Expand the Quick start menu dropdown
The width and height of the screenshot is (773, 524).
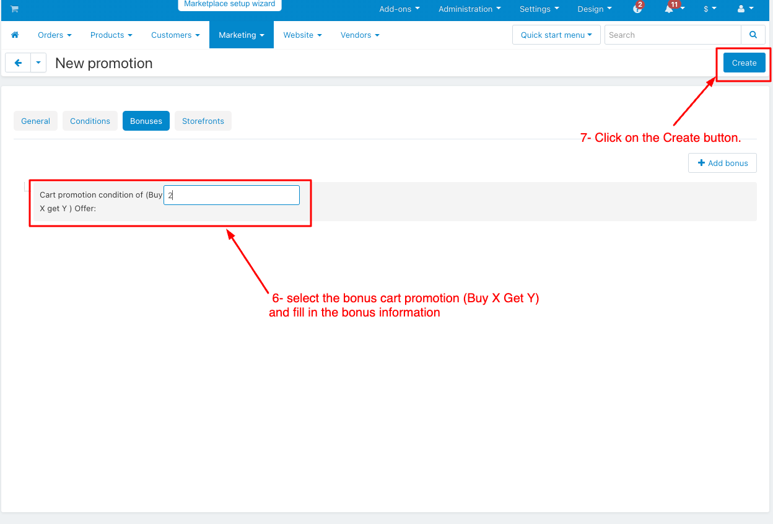[556, 35]
